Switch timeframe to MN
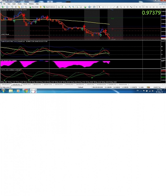 164,7
